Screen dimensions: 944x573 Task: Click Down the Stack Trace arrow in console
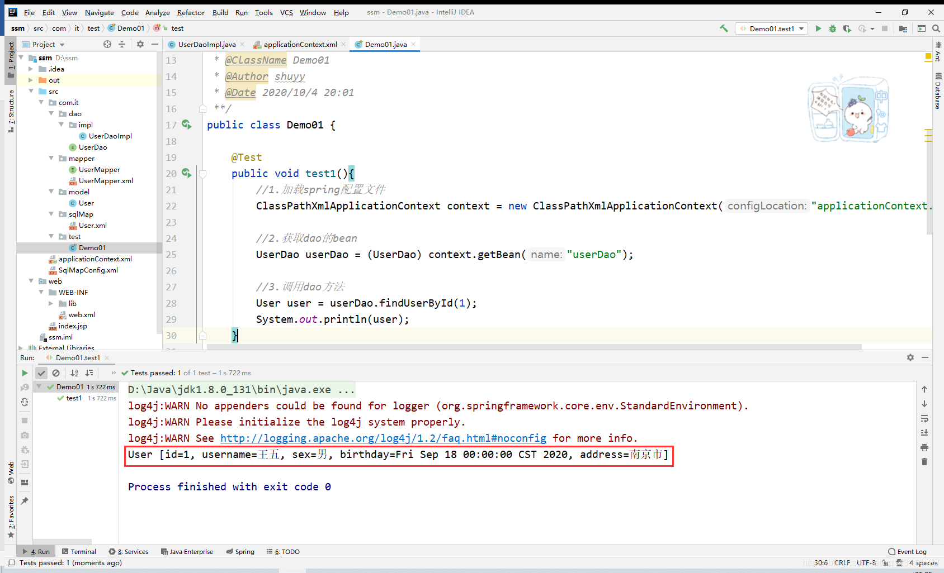click(924, 404)
